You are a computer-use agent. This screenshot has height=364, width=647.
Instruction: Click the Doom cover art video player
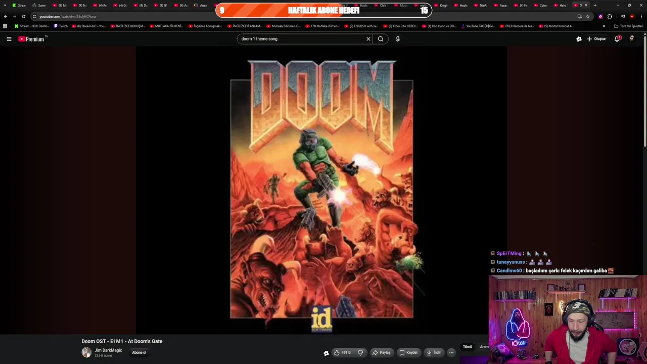(321, 190)
